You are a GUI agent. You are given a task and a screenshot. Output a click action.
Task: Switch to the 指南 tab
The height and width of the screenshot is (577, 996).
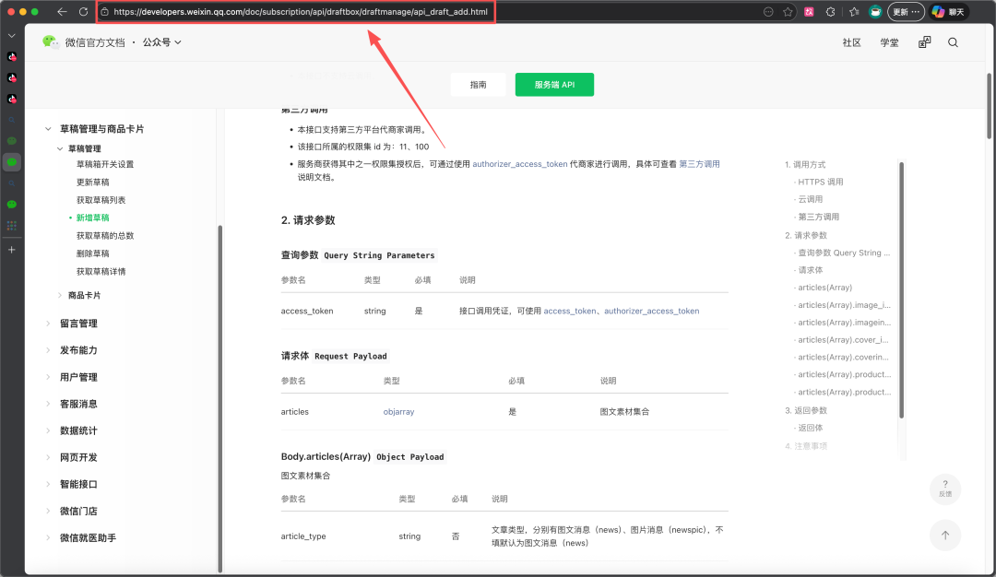(x=479, y=85)
